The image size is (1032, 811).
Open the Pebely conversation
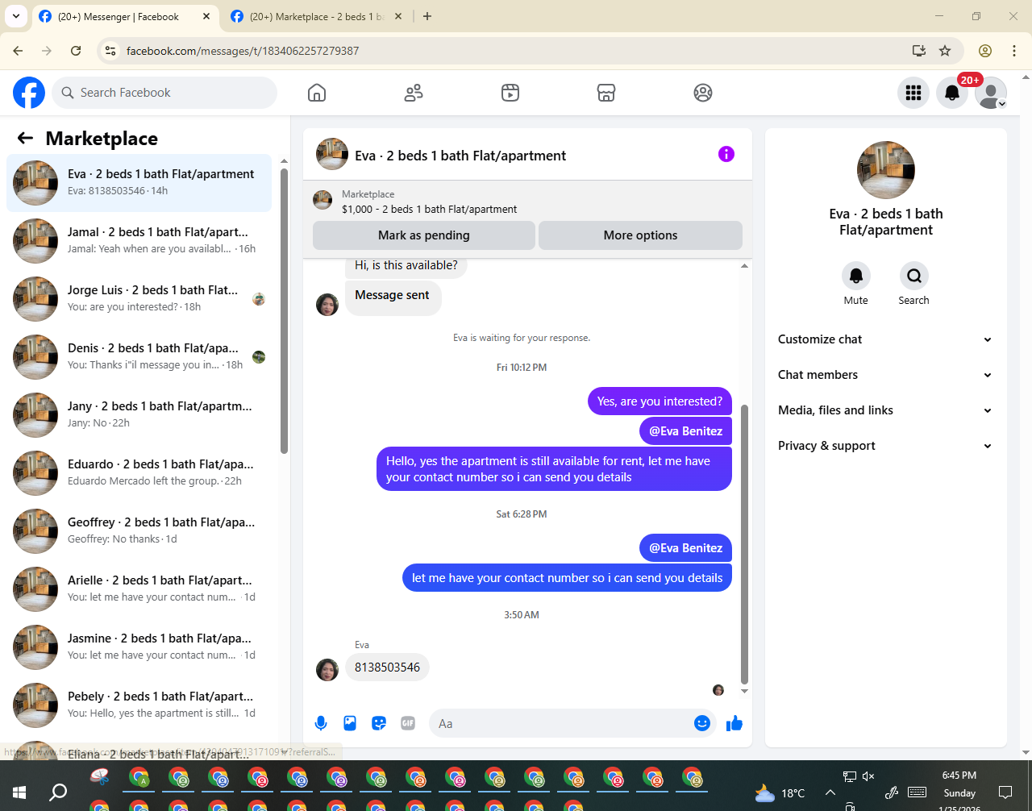pyautogui.click(x=139, y=705)
